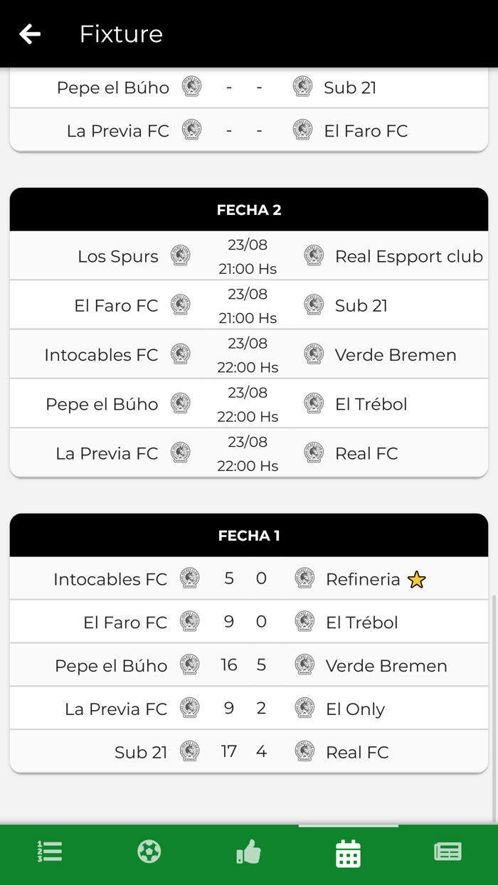The width and height of the screenshot is (498, 885).
Task: Click the back arrow in the header
Action: click(x=30, y=33)
